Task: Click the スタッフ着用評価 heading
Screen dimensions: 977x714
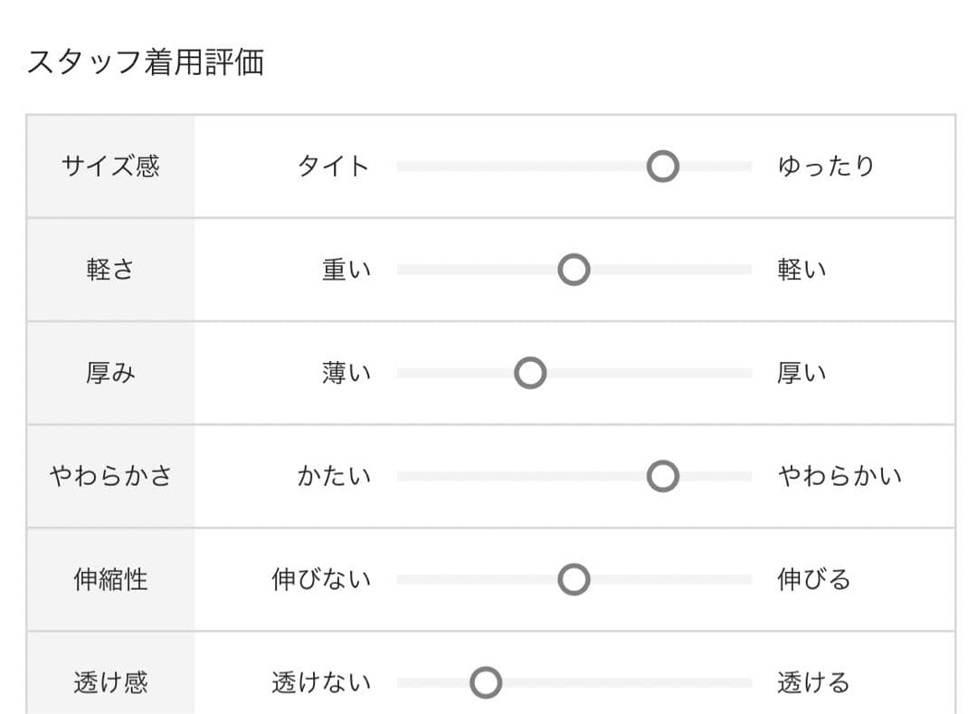Action: click(x=150, y=62)
